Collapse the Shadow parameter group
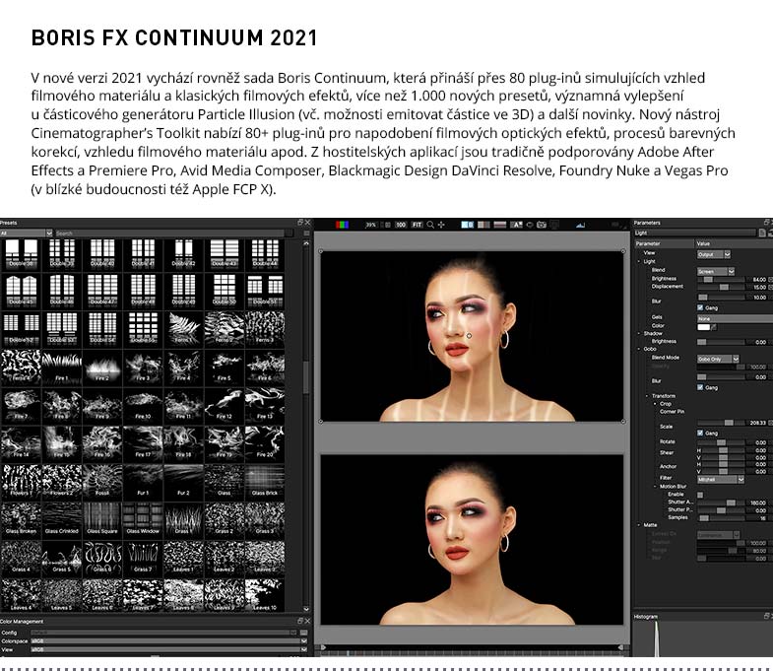773x671 pixels. click(639, 333)
